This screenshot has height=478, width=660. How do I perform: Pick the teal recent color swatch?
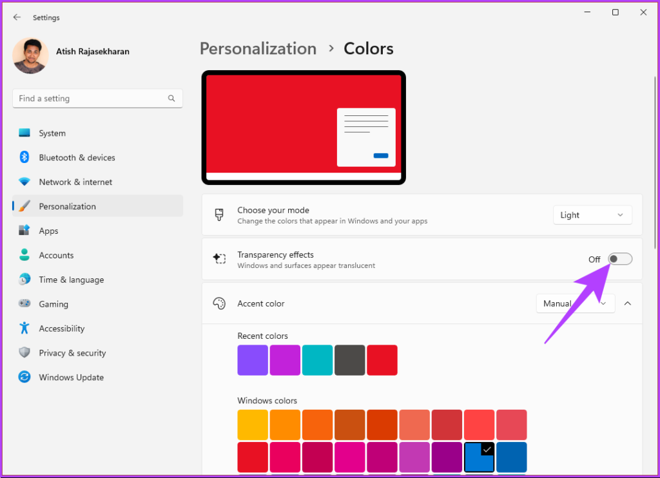317,360
